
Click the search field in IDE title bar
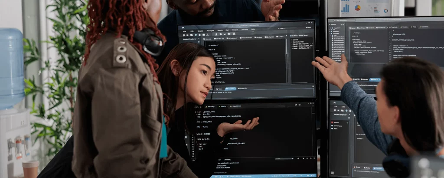click(287, 28)
